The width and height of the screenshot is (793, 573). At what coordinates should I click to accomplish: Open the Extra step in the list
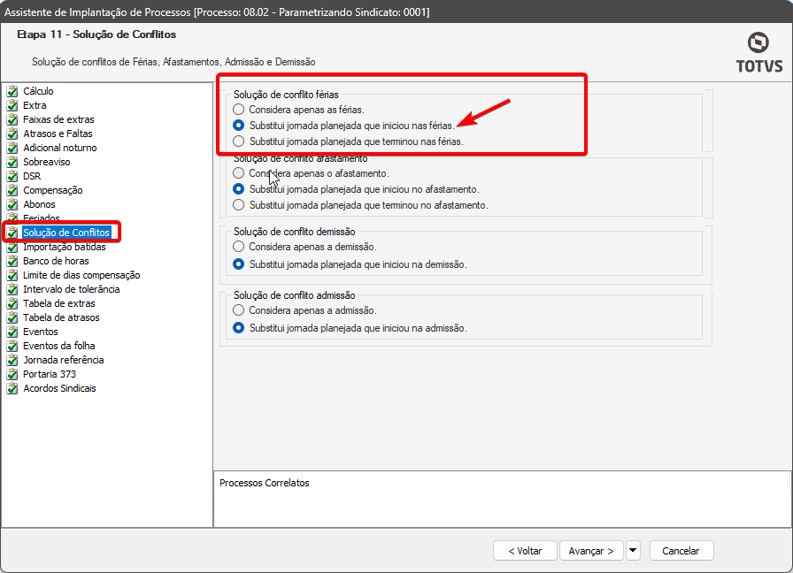point(35,105)
